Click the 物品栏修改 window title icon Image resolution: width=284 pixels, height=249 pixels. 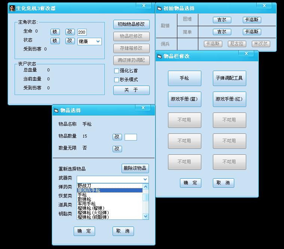pyautogui.click(x=160, y=56)
